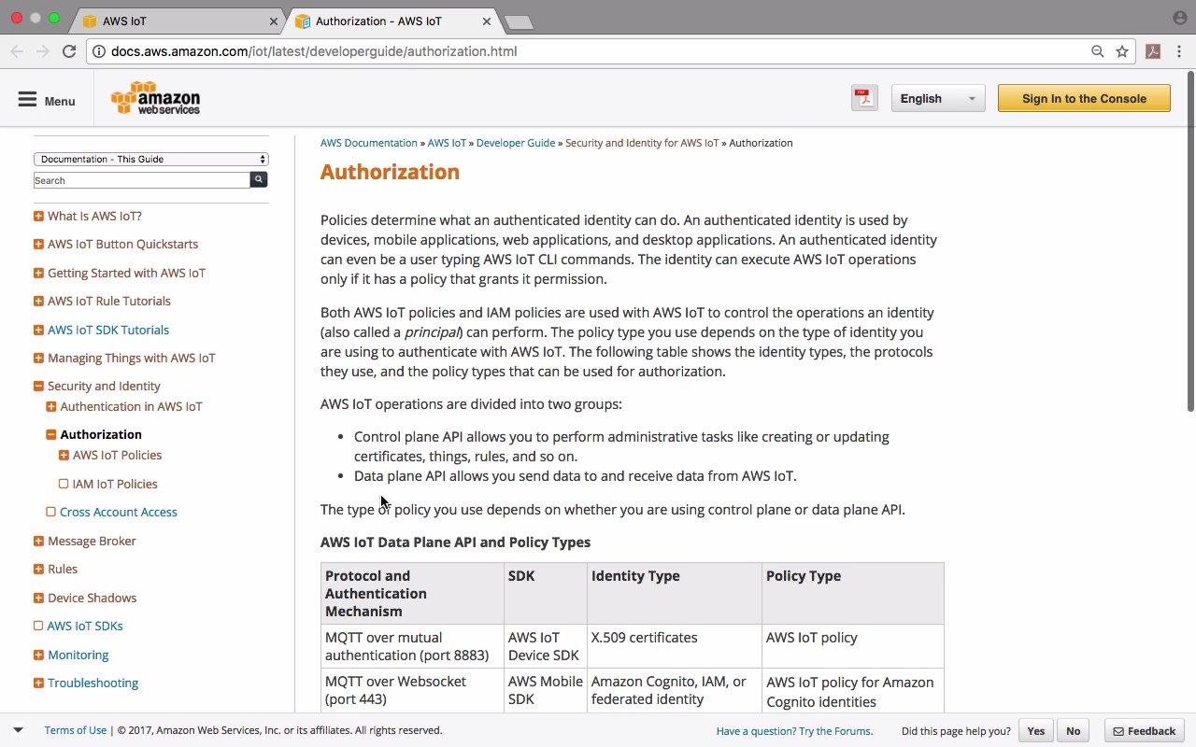Answer No to page helpfulness
The image size is (1196, 747).
(1074, 731)
